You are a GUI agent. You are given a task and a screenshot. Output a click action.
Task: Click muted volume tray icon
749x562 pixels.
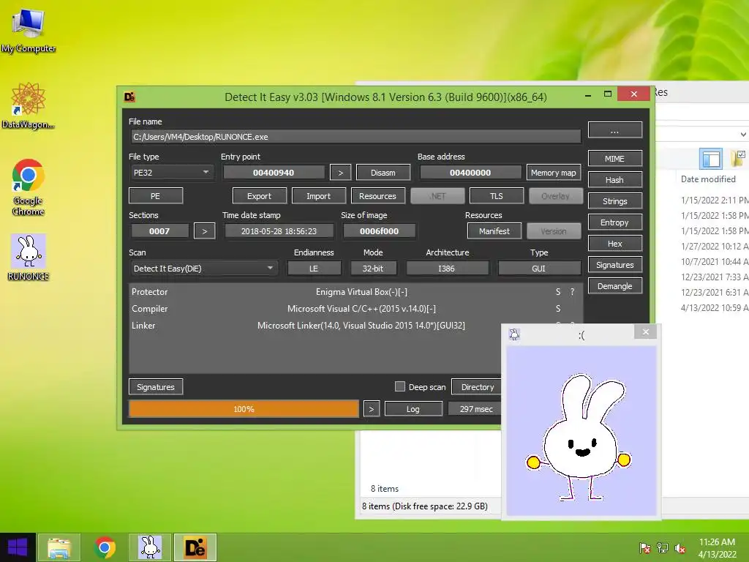680,548
